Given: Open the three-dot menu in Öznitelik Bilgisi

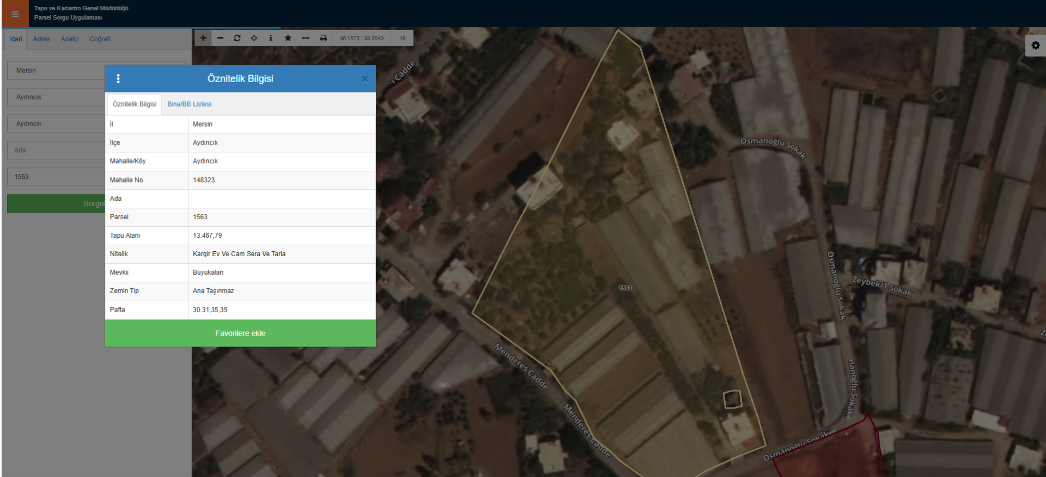Looking at the screenshot, I should pyautogui.click(x=118, y=79).
